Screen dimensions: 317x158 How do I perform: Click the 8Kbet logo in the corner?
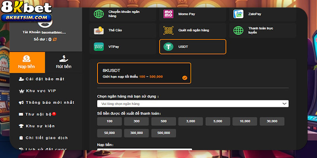(x=27, y=11)
